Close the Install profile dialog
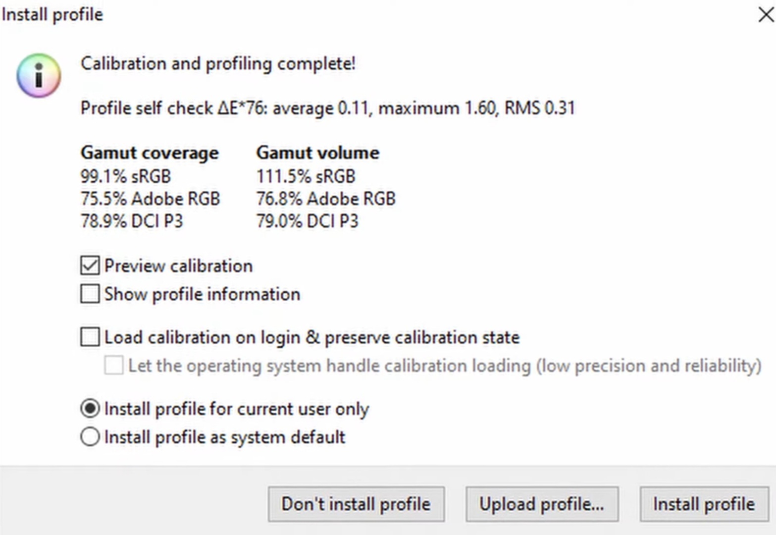The width and height of the screenshot is (776, 535). click(x=765, y=15)
